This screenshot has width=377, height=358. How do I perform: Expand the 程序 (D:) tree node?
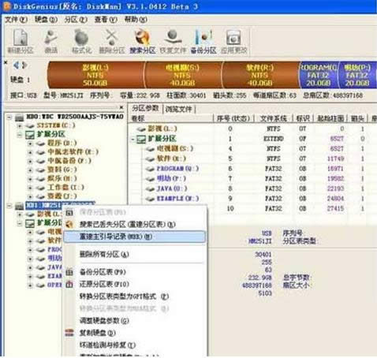(x=30, y=144)
